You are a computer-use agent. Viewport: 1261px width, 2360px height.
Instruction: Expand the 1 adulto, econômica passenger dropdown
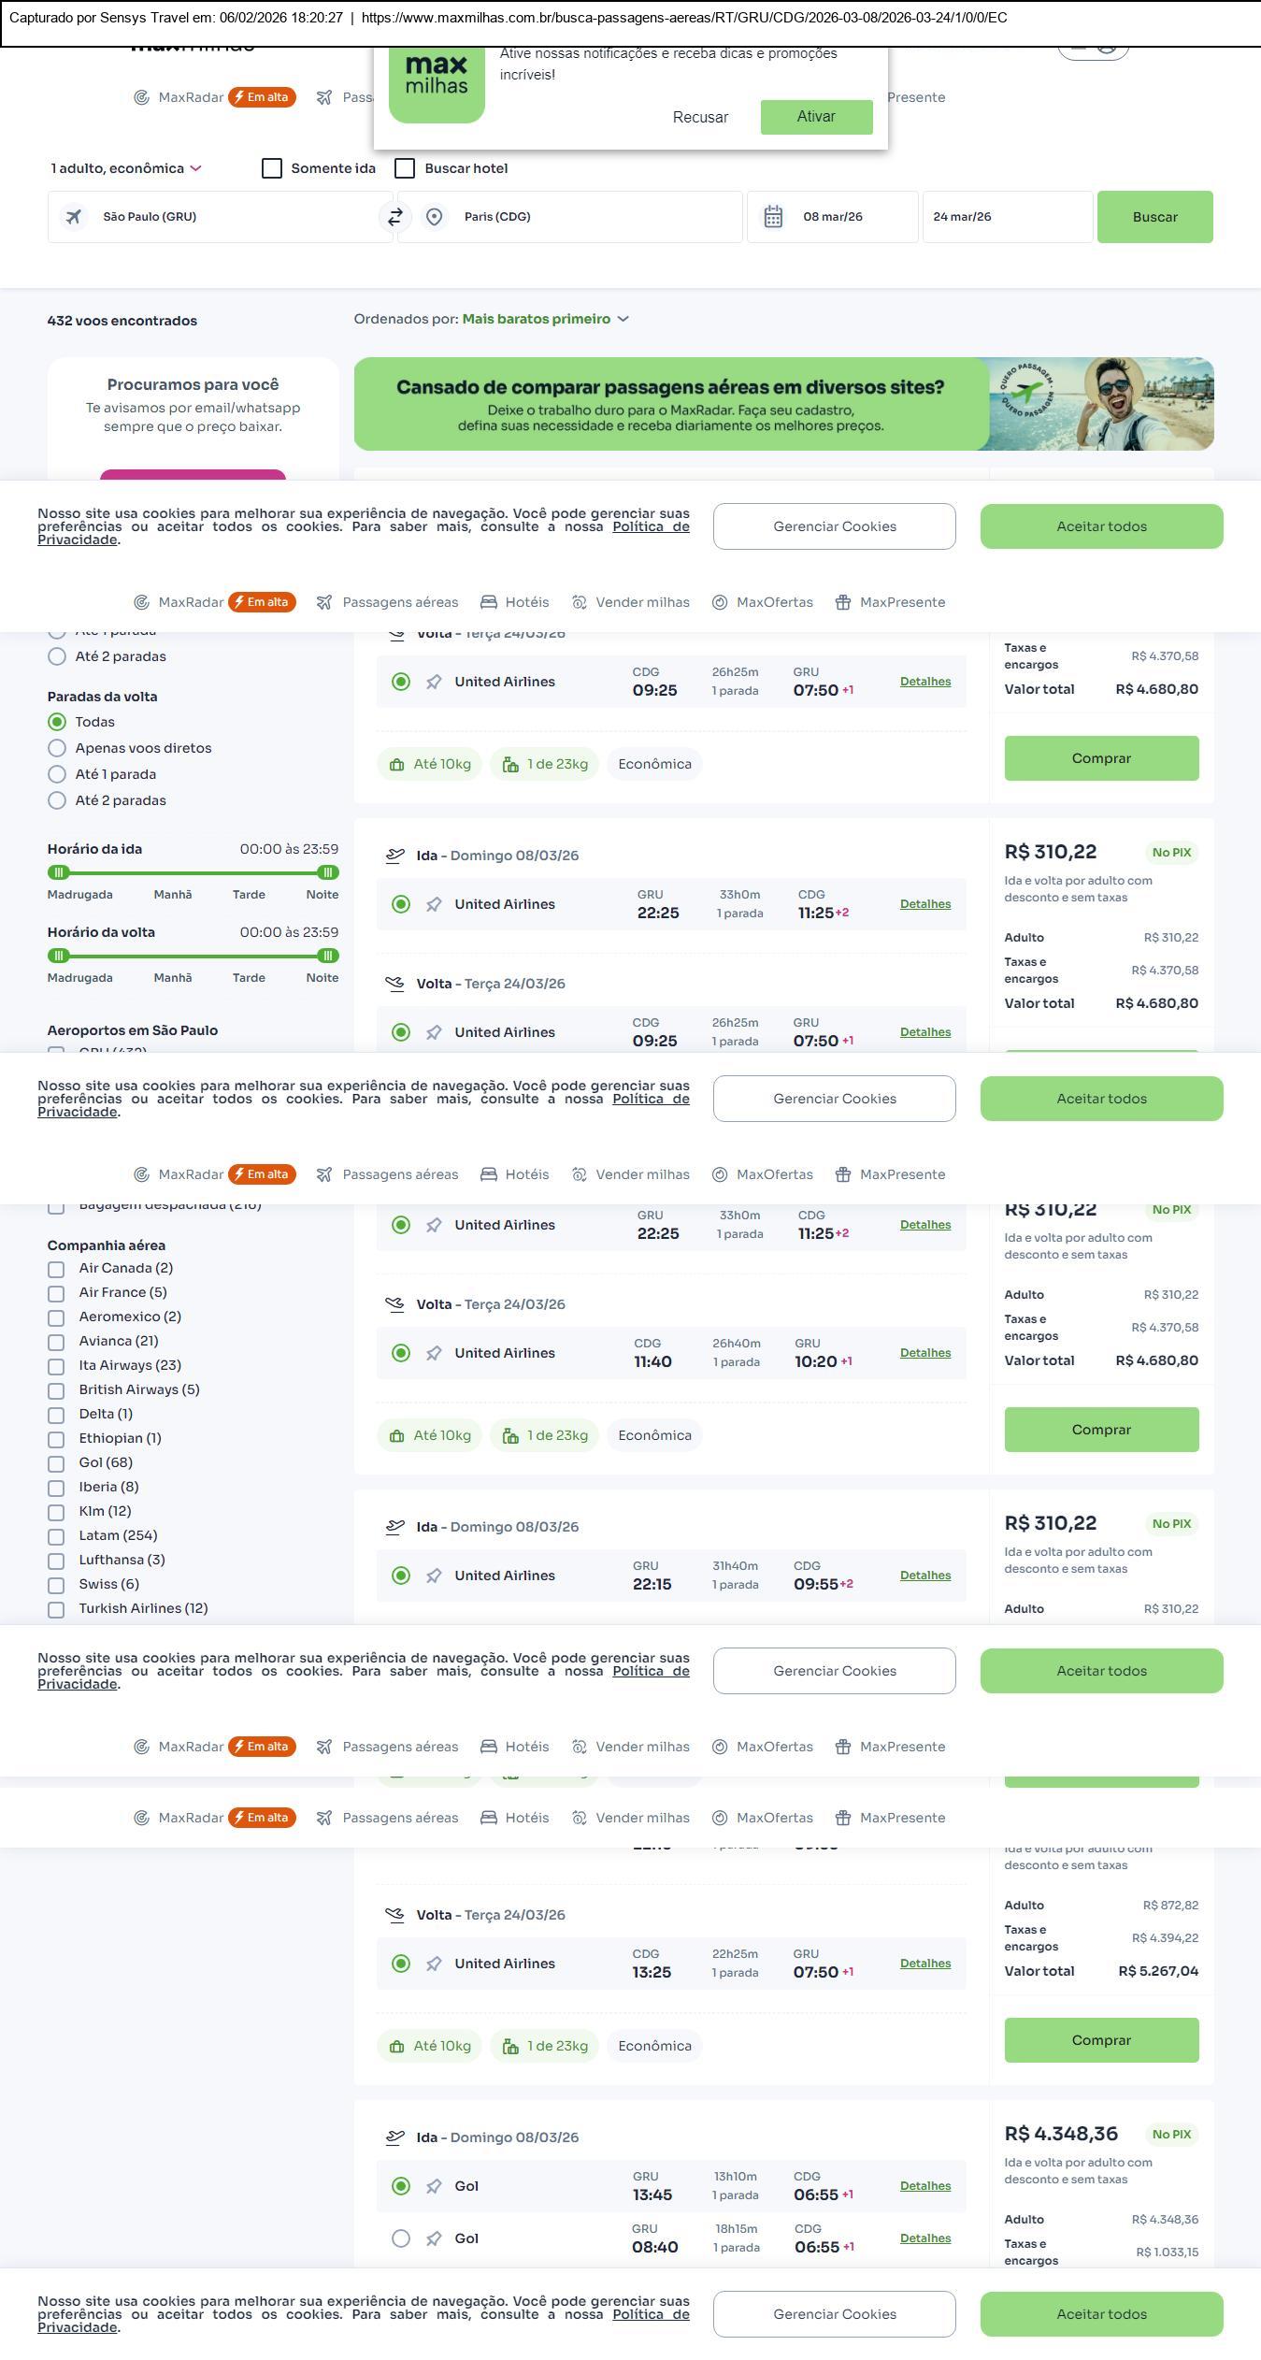pos(126,168)
